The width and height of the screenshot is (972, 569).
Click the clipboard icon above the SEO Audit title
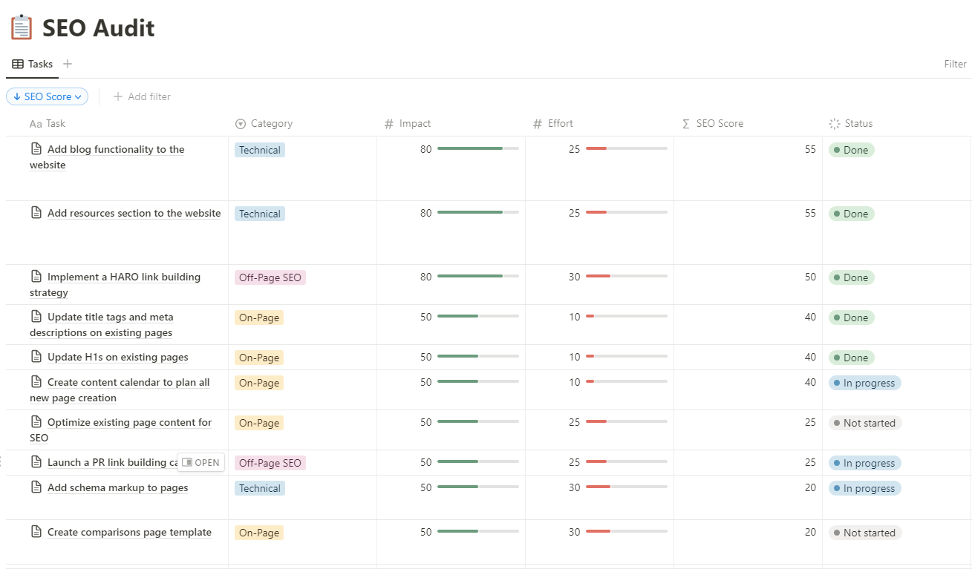click(21, 27)
